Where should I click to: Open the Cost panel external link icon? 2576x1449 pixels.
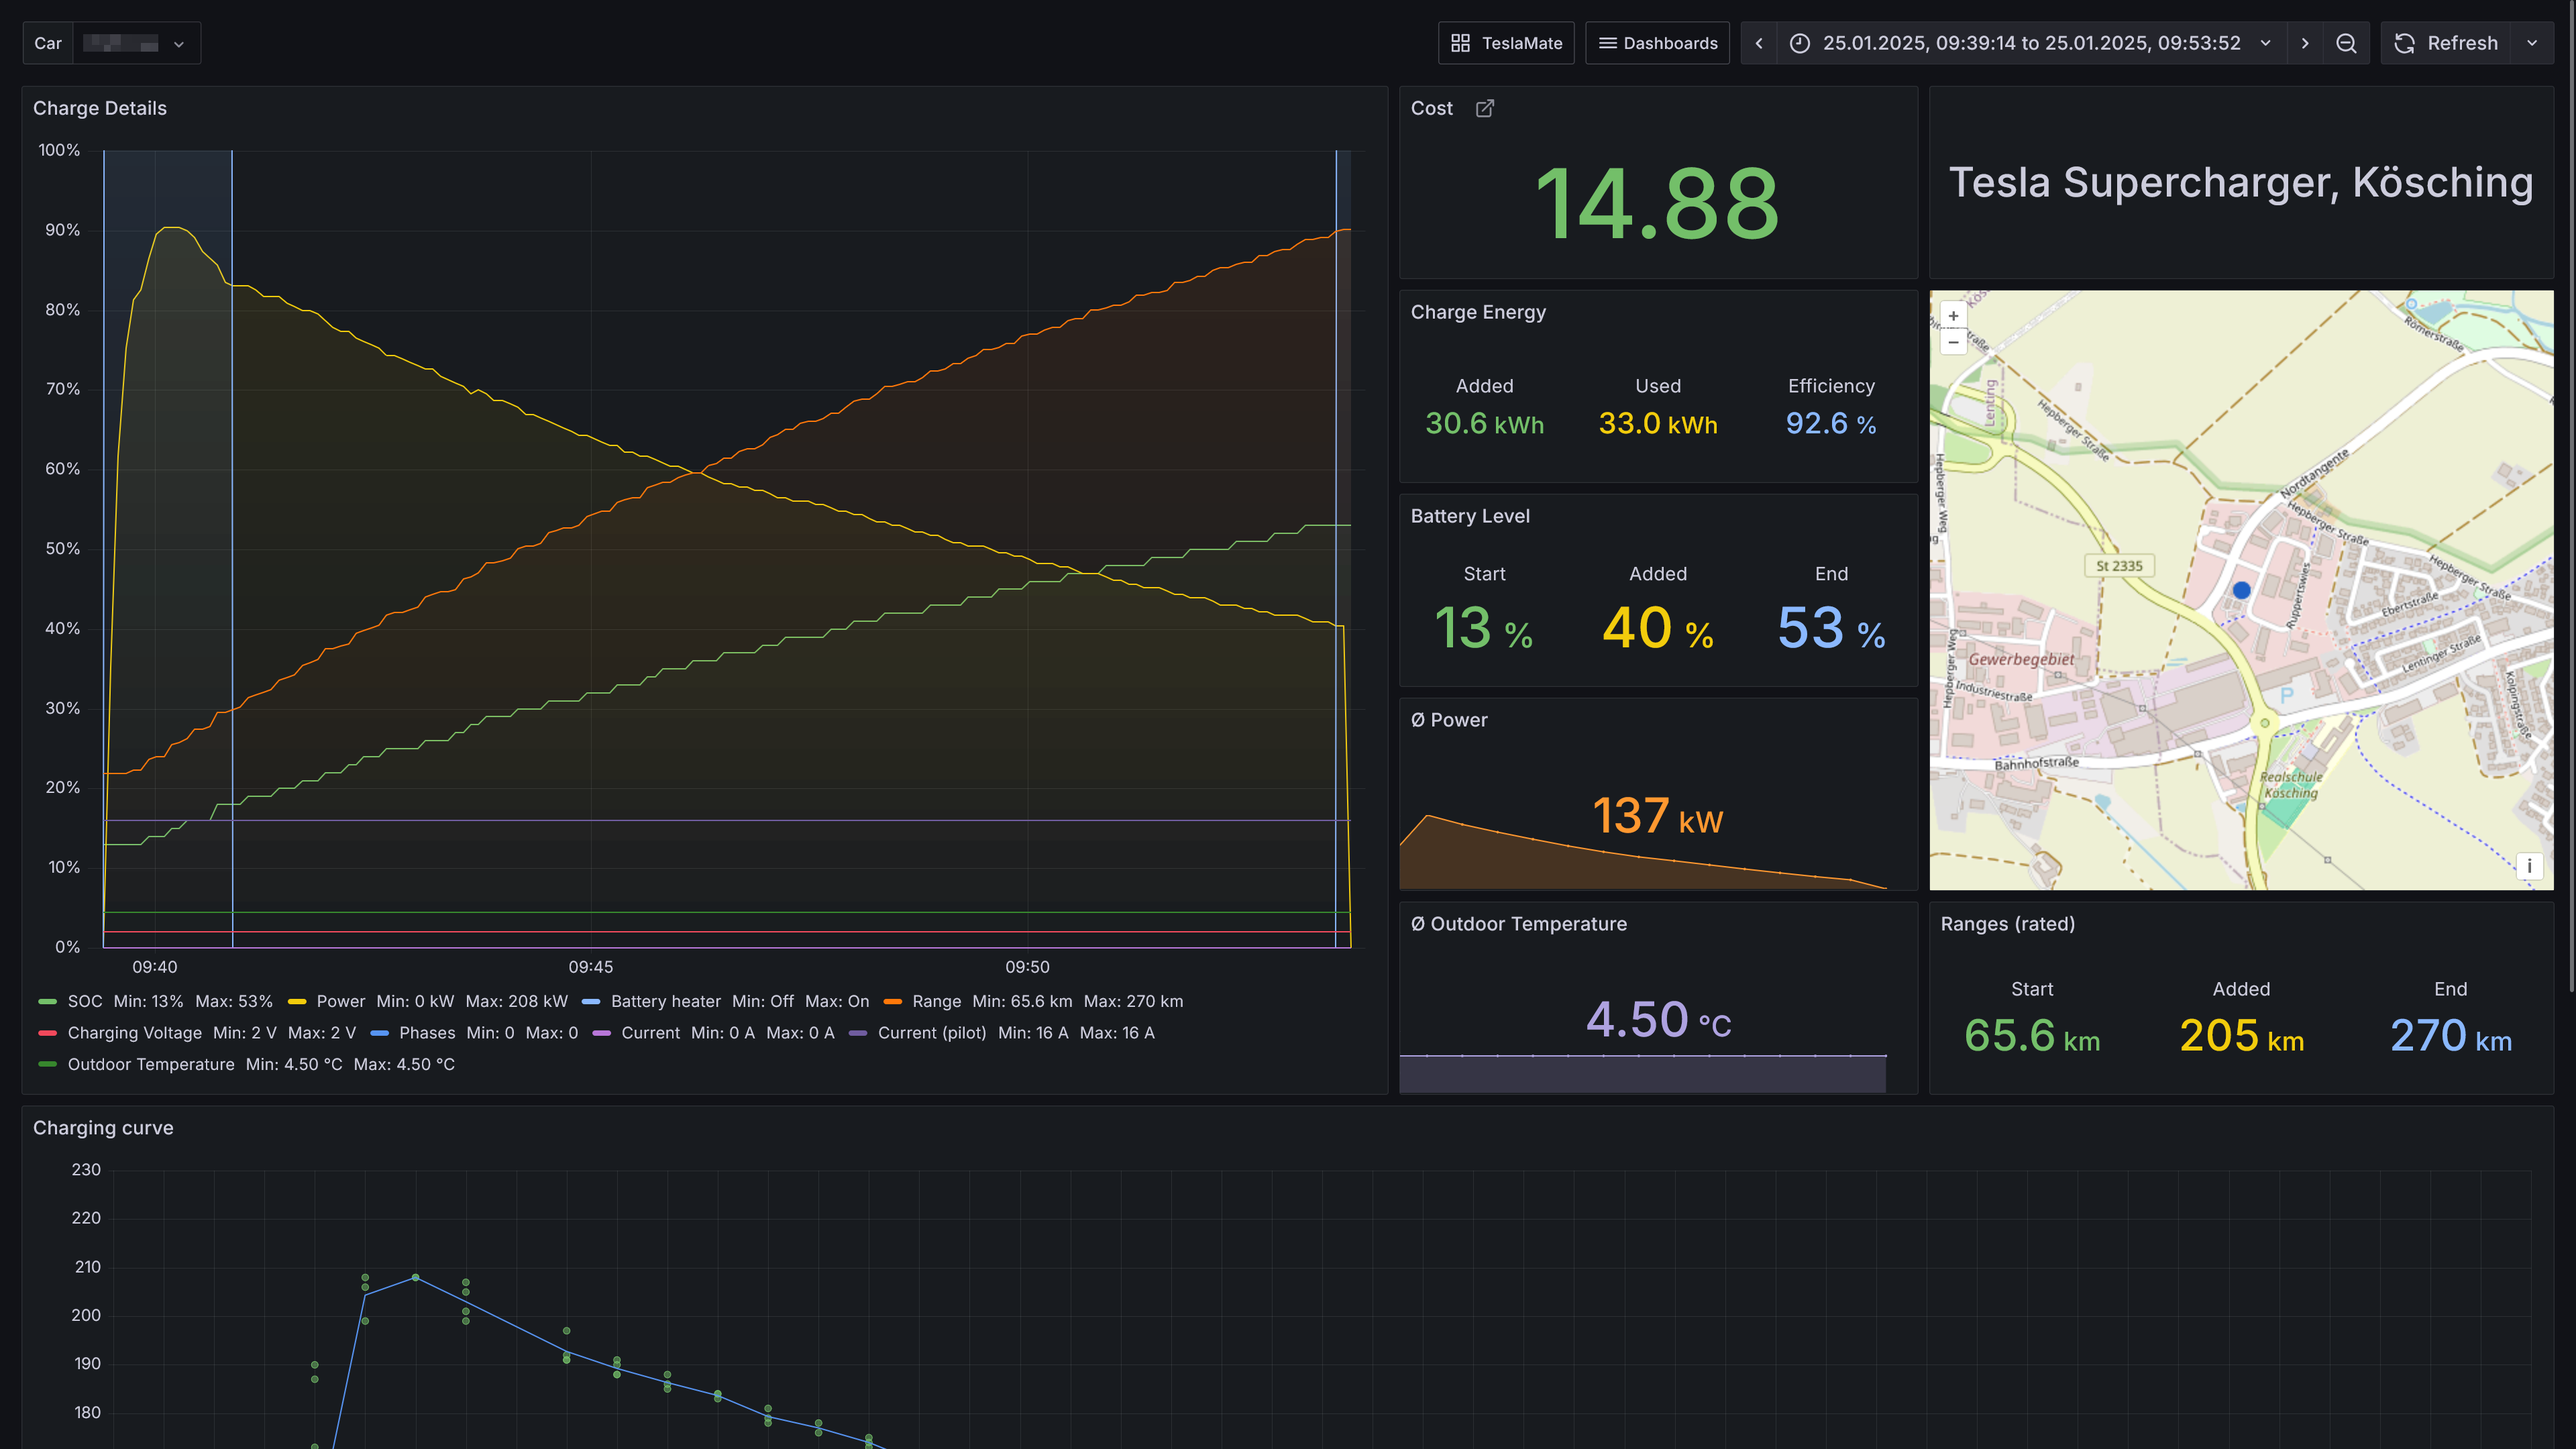pyautogui.click(x=1485, y=108)
